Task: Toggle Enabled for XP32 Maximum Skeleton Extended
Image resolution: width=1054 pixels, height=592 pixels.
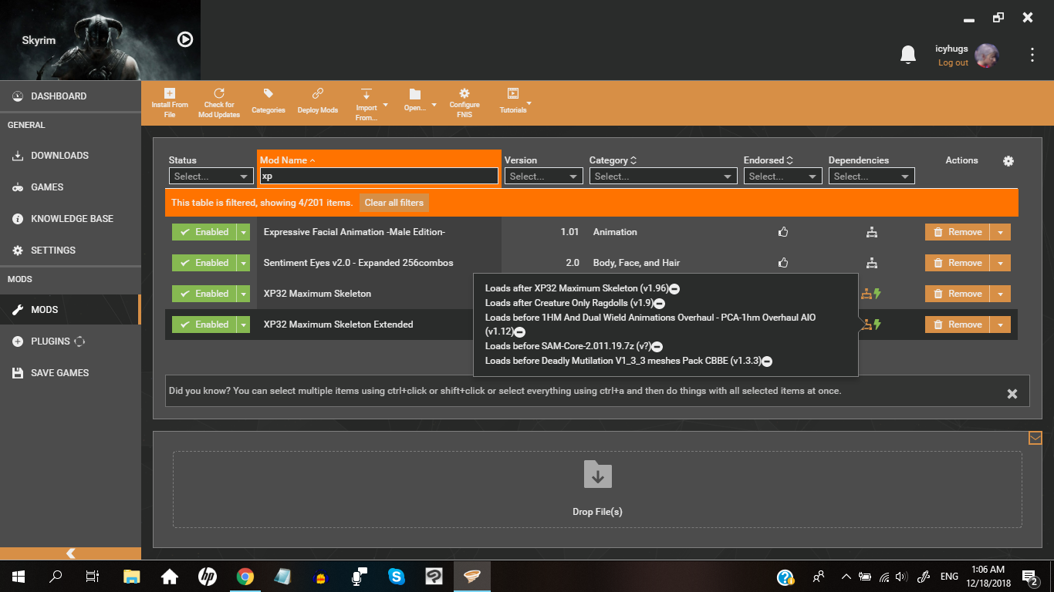Action: pos(204,325)
